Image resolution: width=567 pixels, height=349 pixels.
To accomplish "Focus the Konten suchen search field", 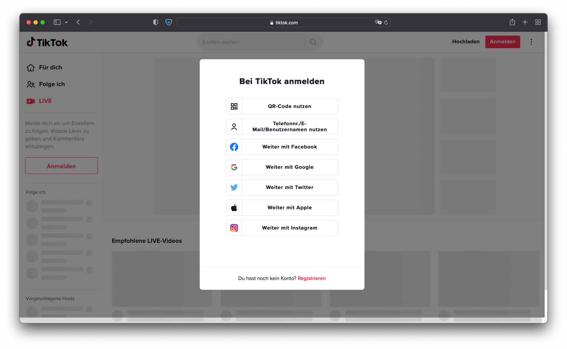I will [251, 42].
